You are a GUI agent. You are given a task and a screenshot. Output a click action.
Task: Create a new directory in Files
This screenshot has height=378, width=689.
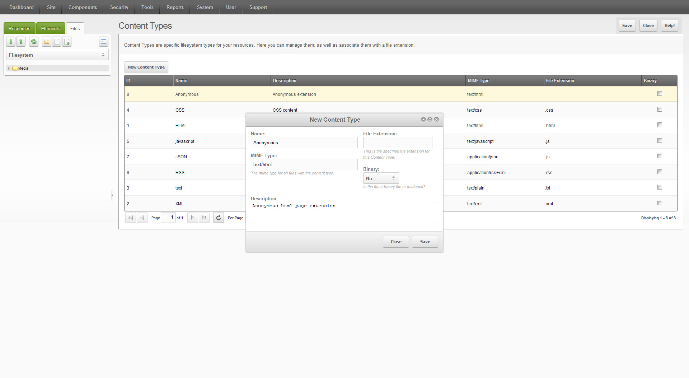[x=47, y=42]
